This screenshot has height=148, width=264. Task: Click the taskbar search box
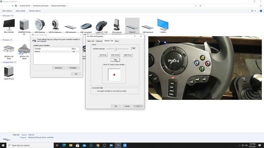pos(30,145)
